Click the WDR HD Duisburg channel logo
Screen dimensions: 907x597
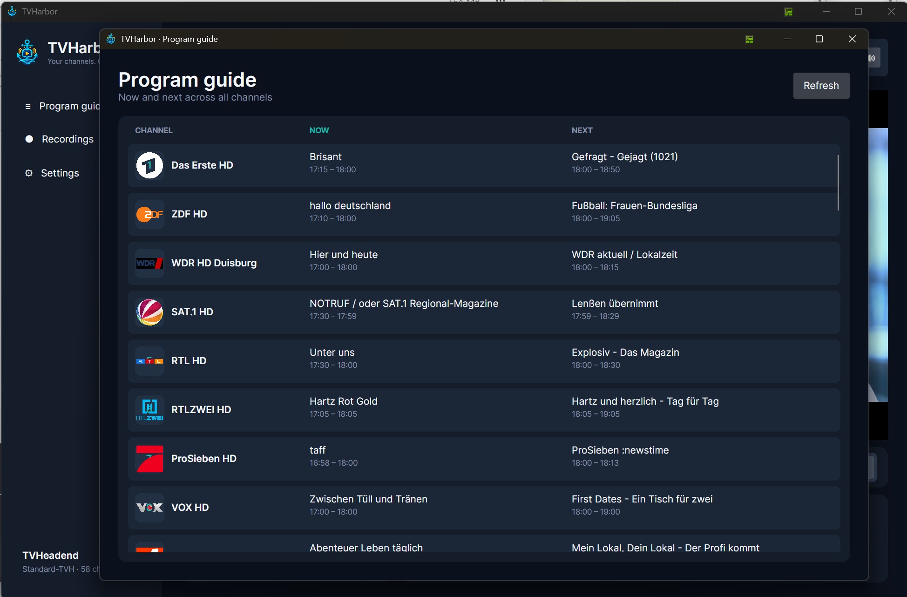pyautogui.click(x=149, y=263)
